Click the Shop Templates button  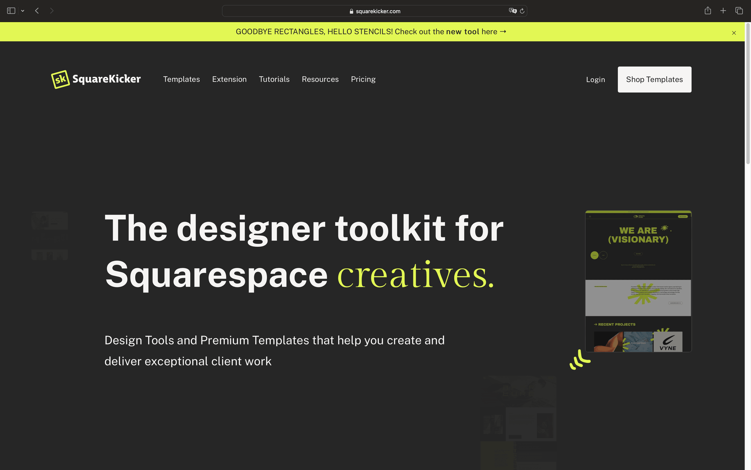tap(654, 79)
